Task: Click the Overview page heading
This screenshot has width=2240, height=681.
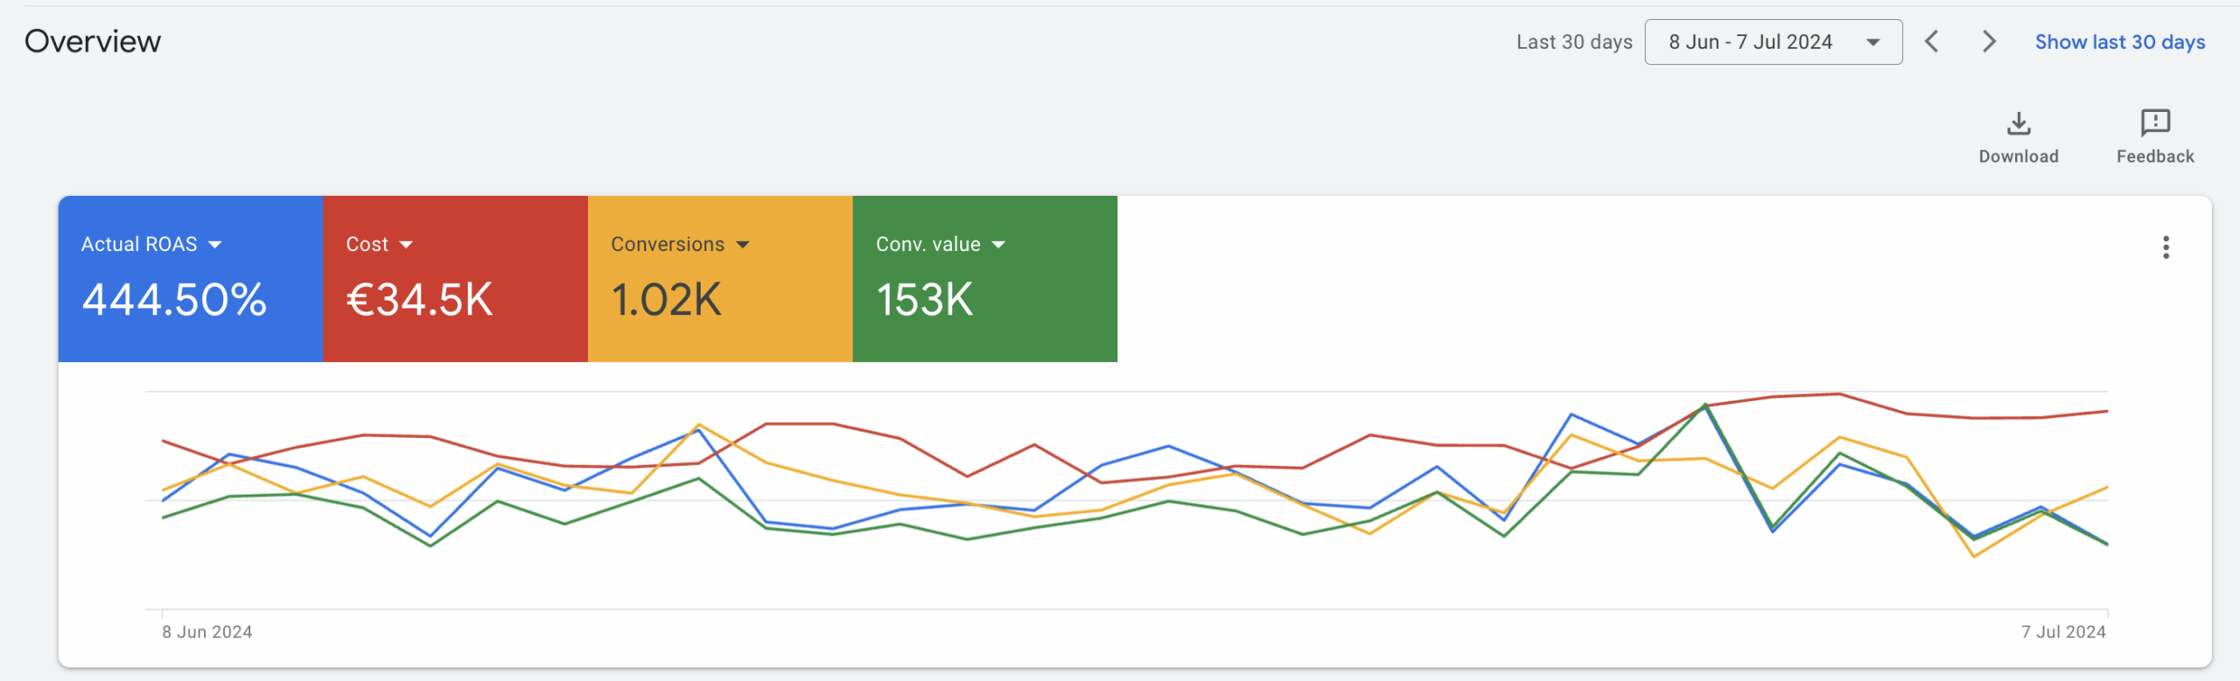Action: (93, 42)
